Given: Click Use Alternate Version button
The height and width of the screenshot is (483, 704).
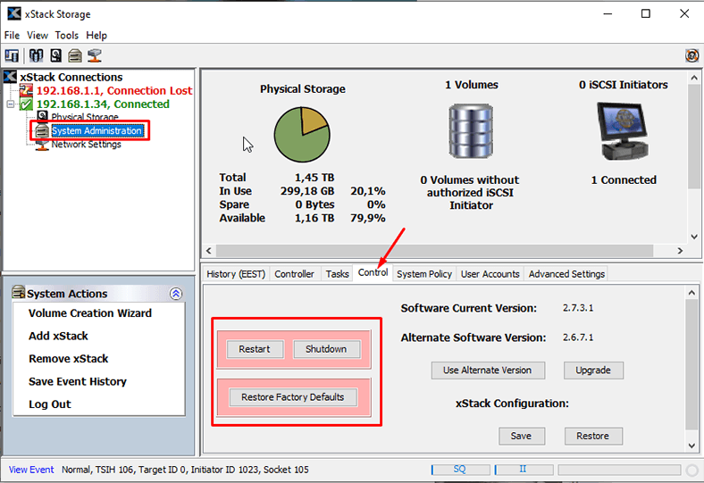Looking at the screenshot, I should click(488, 370).
